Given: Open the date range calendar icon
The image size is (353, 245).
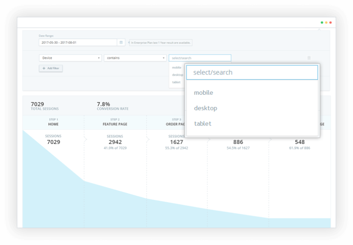Looking at the screenshot, I should (x=121, y=42).
